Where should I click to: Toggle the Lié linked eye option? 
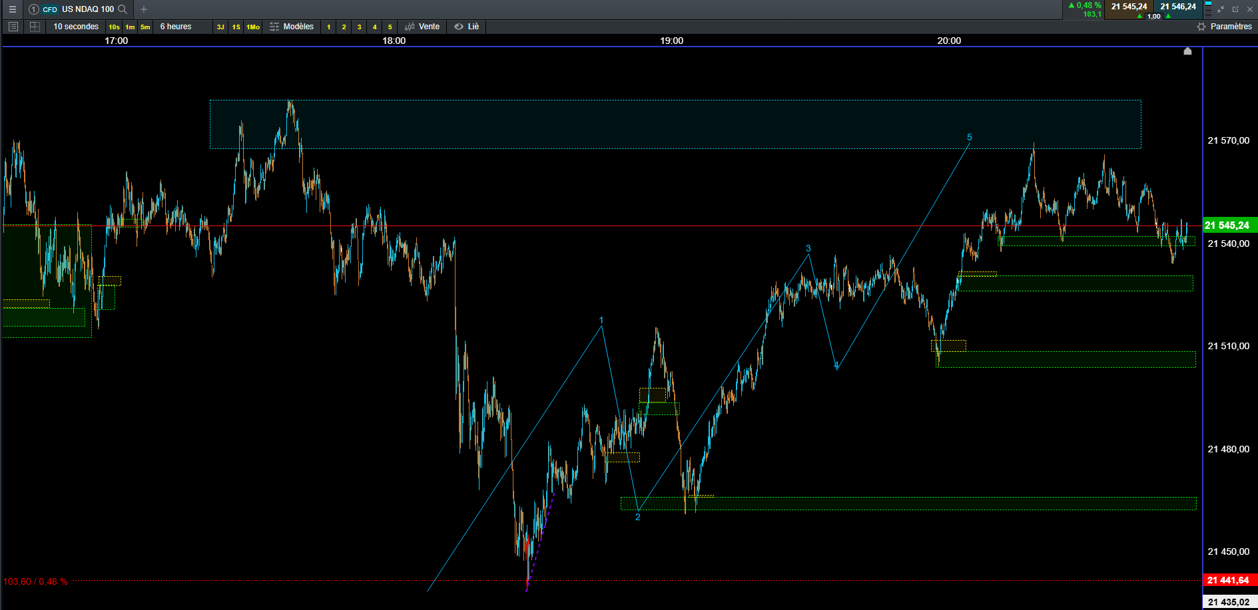click(466, 27)
